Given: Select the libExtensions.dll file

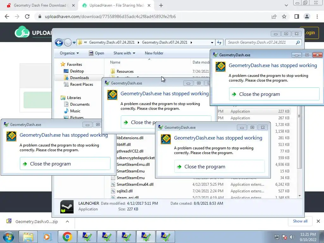Looking at the screenshot, I should (130, 138).
